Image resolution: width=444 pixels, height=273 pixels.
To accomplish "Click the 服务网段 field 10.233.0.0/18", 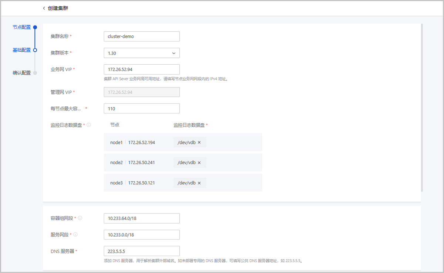I will point(142,235).
